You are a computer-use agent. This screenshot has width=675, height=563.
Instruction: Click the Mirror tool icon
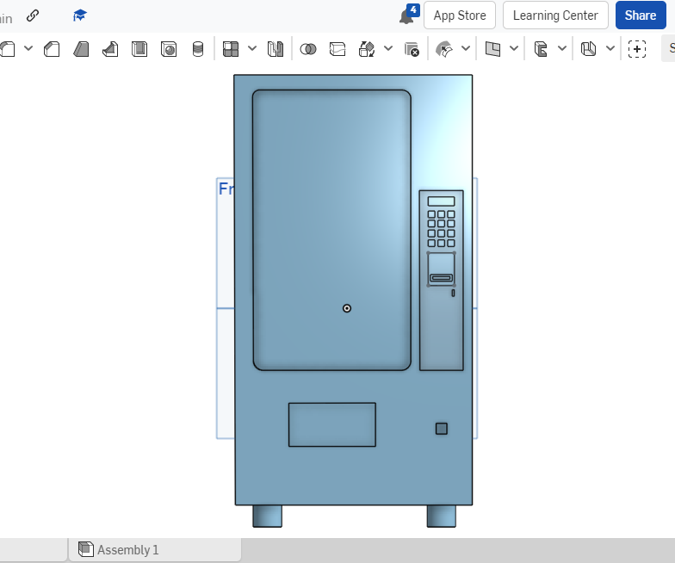pos(276,49)
